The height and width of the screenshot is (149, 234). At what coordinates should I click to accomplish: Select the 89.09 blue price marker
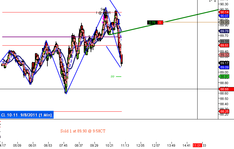(224, 67)
